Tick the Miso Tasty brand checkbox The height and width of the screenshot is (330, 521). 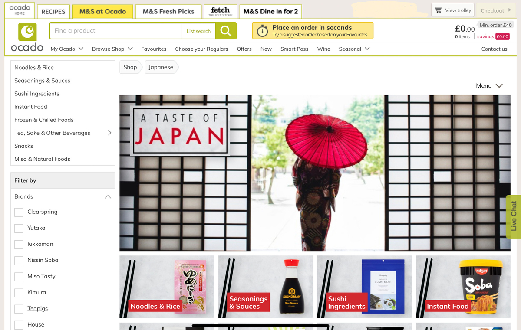19,276
